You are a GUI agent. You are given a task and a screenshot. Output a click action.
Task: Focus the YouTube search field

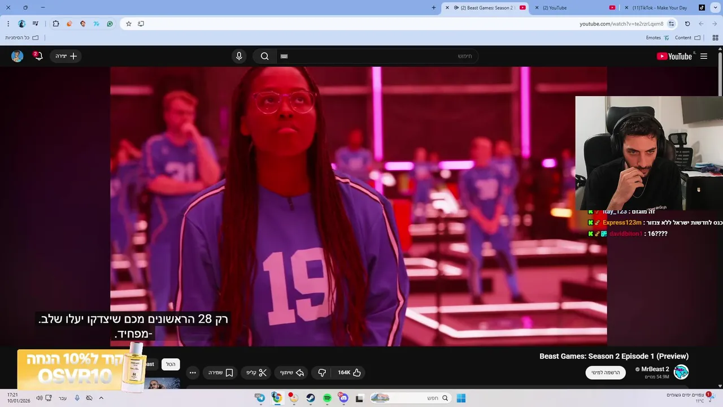click(377, 56)
